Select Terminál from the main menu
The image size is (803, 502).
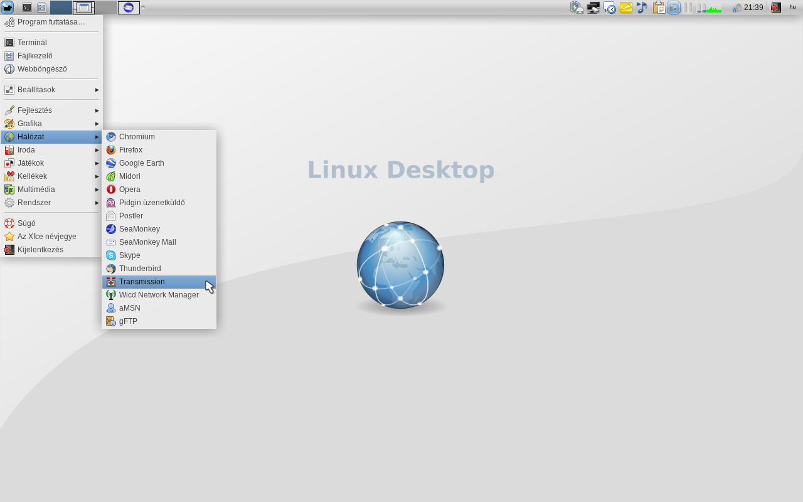(x=51, y=43)
